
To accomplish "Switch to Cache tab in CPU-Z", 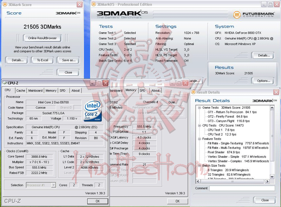I will point(21,91).
